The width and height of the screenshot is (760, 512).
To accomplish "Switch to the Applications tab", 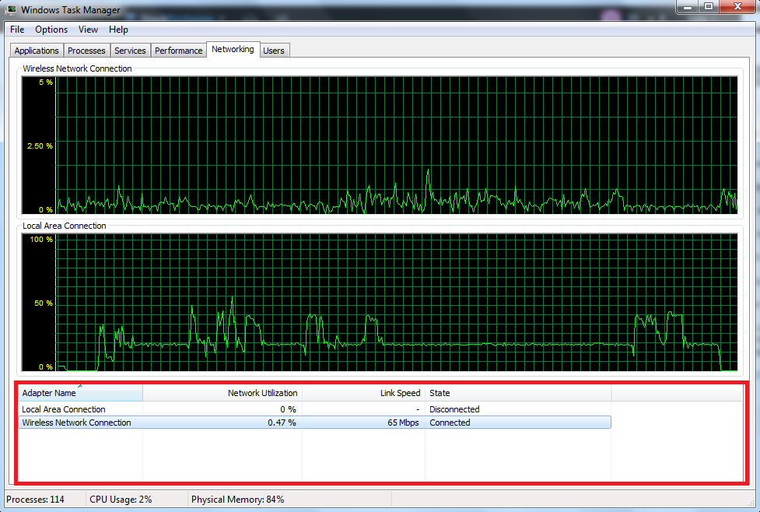I will click(37, 51).
